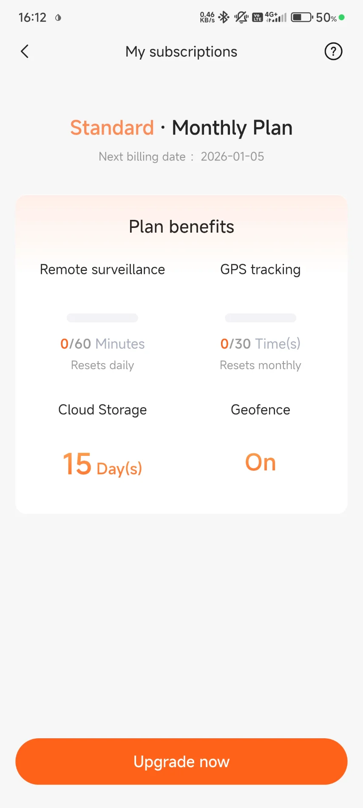Screen dimensions: 363x808
Task: Tap the My subscriptions title
Action: click(181, 51)
